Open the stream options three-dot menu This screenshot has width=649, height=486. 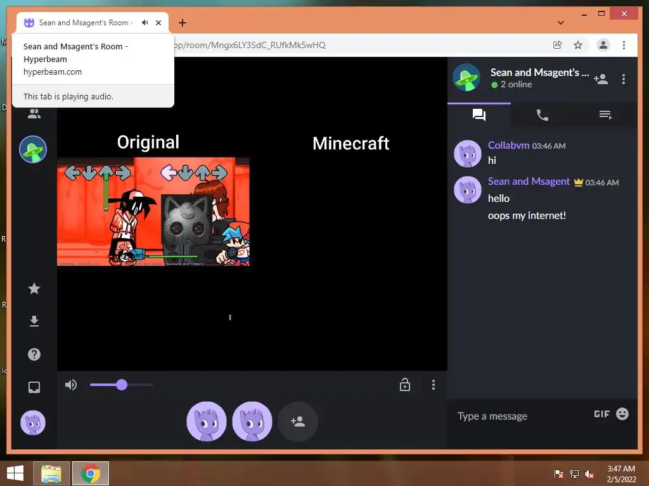tap(434, 385)
